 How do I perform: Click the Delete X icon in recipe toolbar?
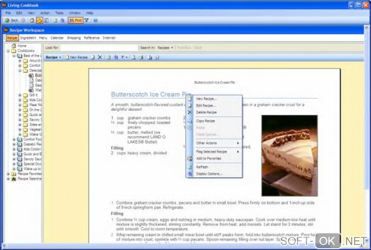click(100, 57)
